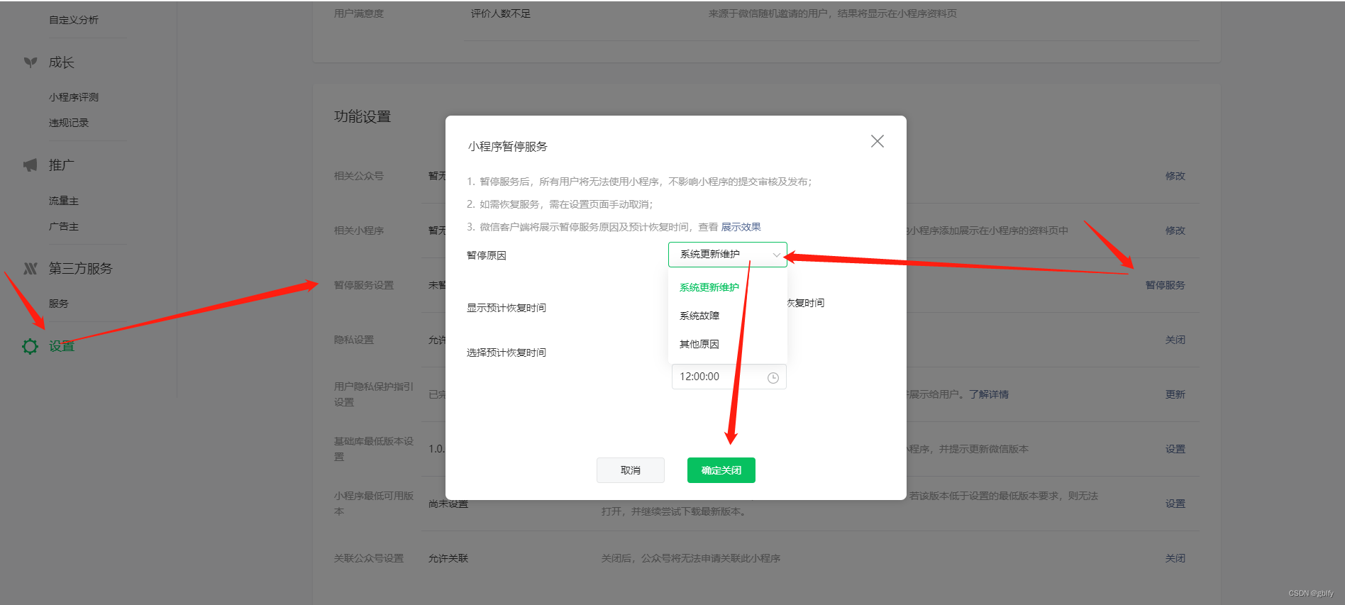The image size is (1345, 605).
Task: Open the 了解详情 link
Action: click(989, 394)
